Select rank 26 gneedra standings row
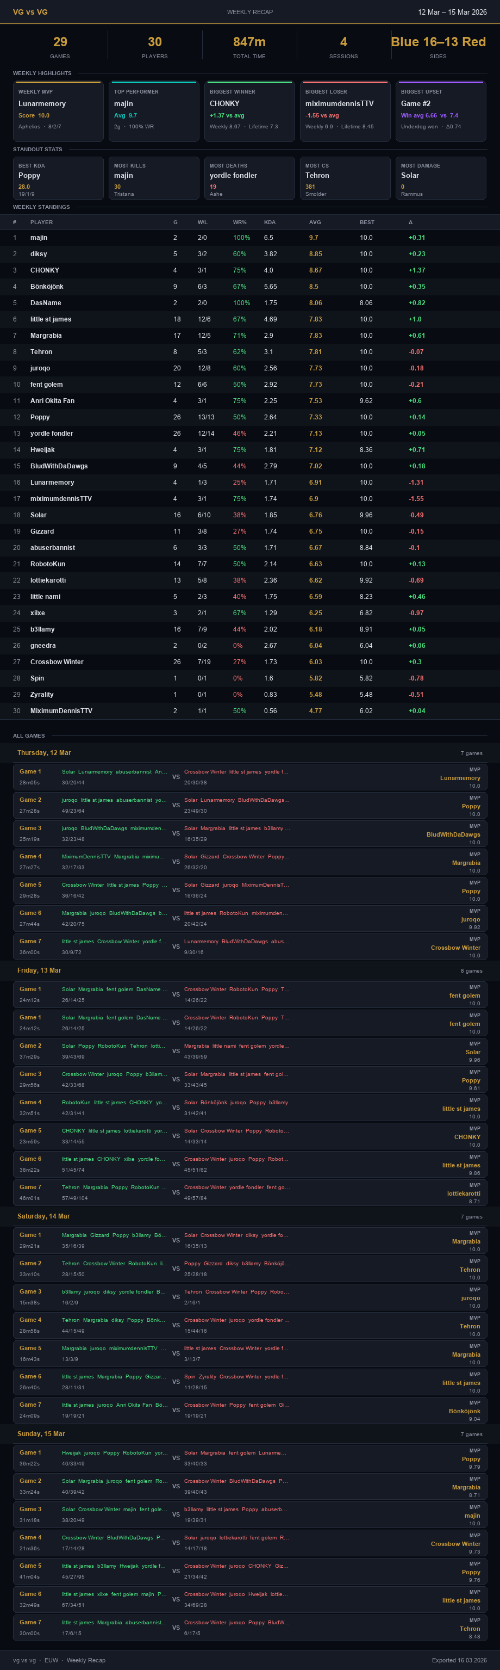The width and height of the screenshot is (500, 1670). click(x=250, y=646)
